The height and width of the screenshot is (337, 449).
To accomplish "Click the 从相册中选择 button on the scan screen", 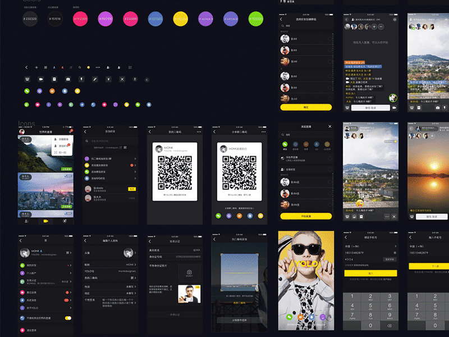I will point(239,320).
